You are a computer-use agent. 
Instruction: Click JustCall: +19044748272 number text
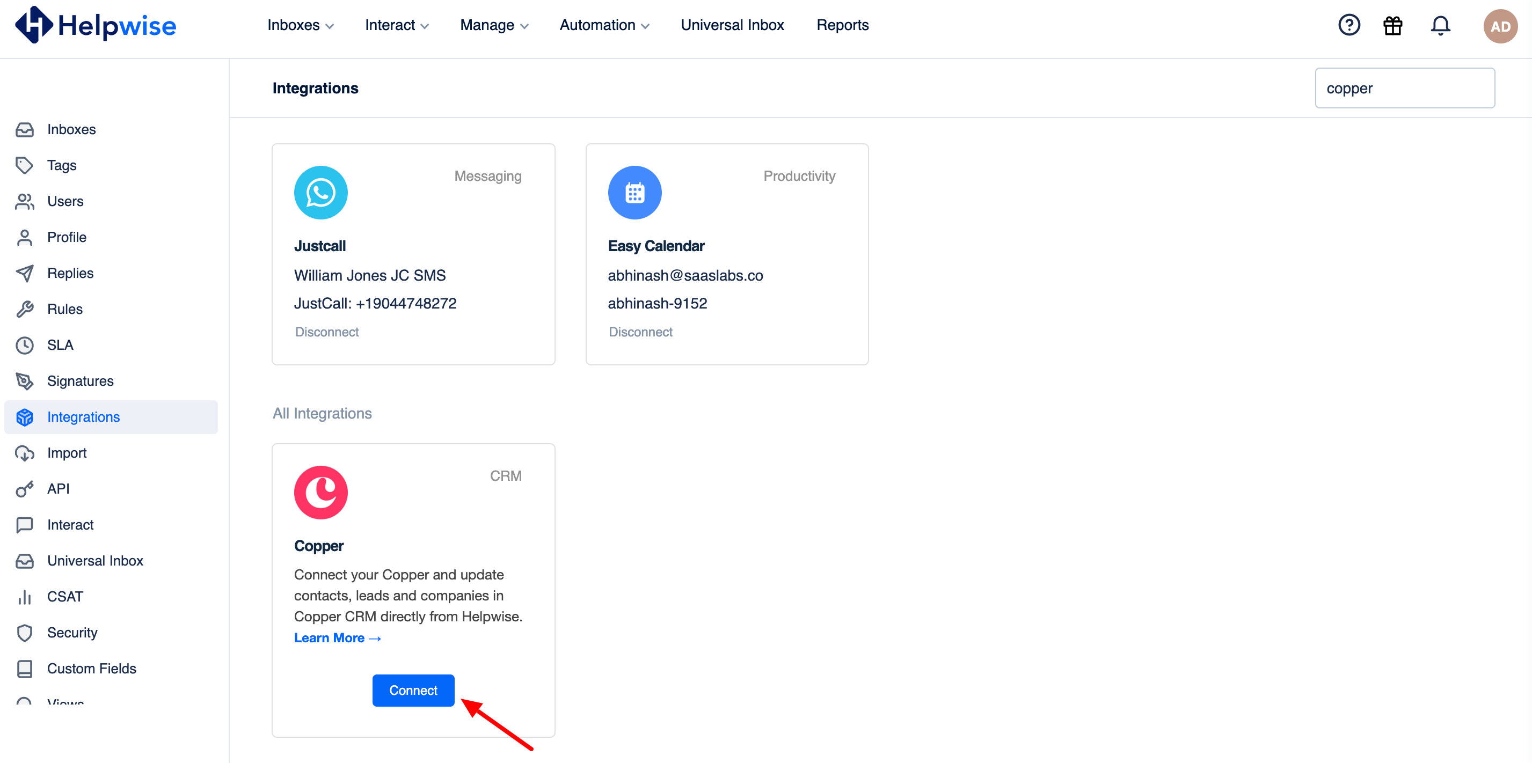click(375, 303)
